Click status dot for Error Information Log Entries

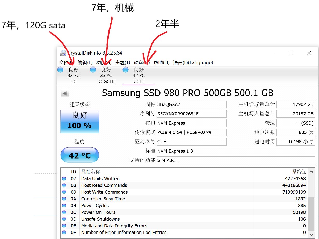(x=64, y=233)
